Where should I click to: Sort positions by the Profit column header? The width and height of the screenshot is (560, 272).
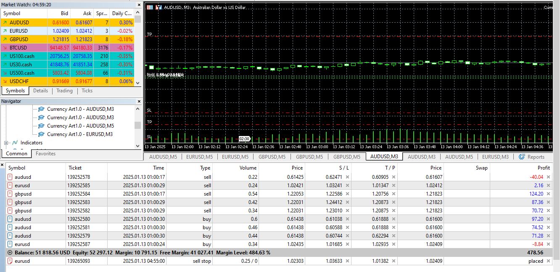point(543,167)
